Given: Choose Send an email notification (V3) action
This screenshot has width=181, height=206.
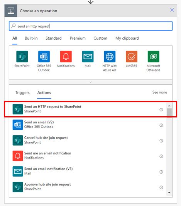Looking at the screenshot, I should [x=88, y=171].
